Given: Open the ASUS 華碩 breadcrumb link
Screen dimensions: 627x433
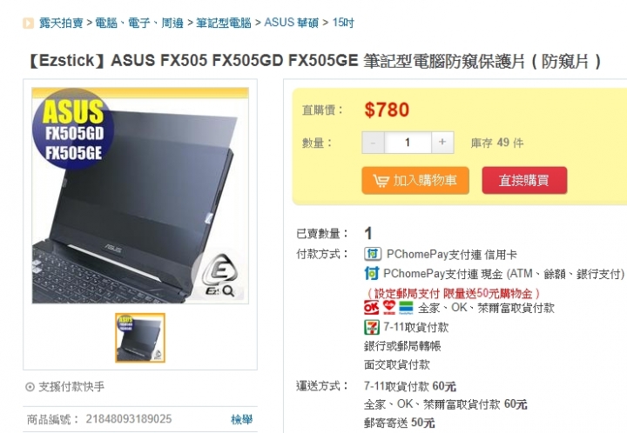Looking at the screenshot, I should click(x=291, y=23).
